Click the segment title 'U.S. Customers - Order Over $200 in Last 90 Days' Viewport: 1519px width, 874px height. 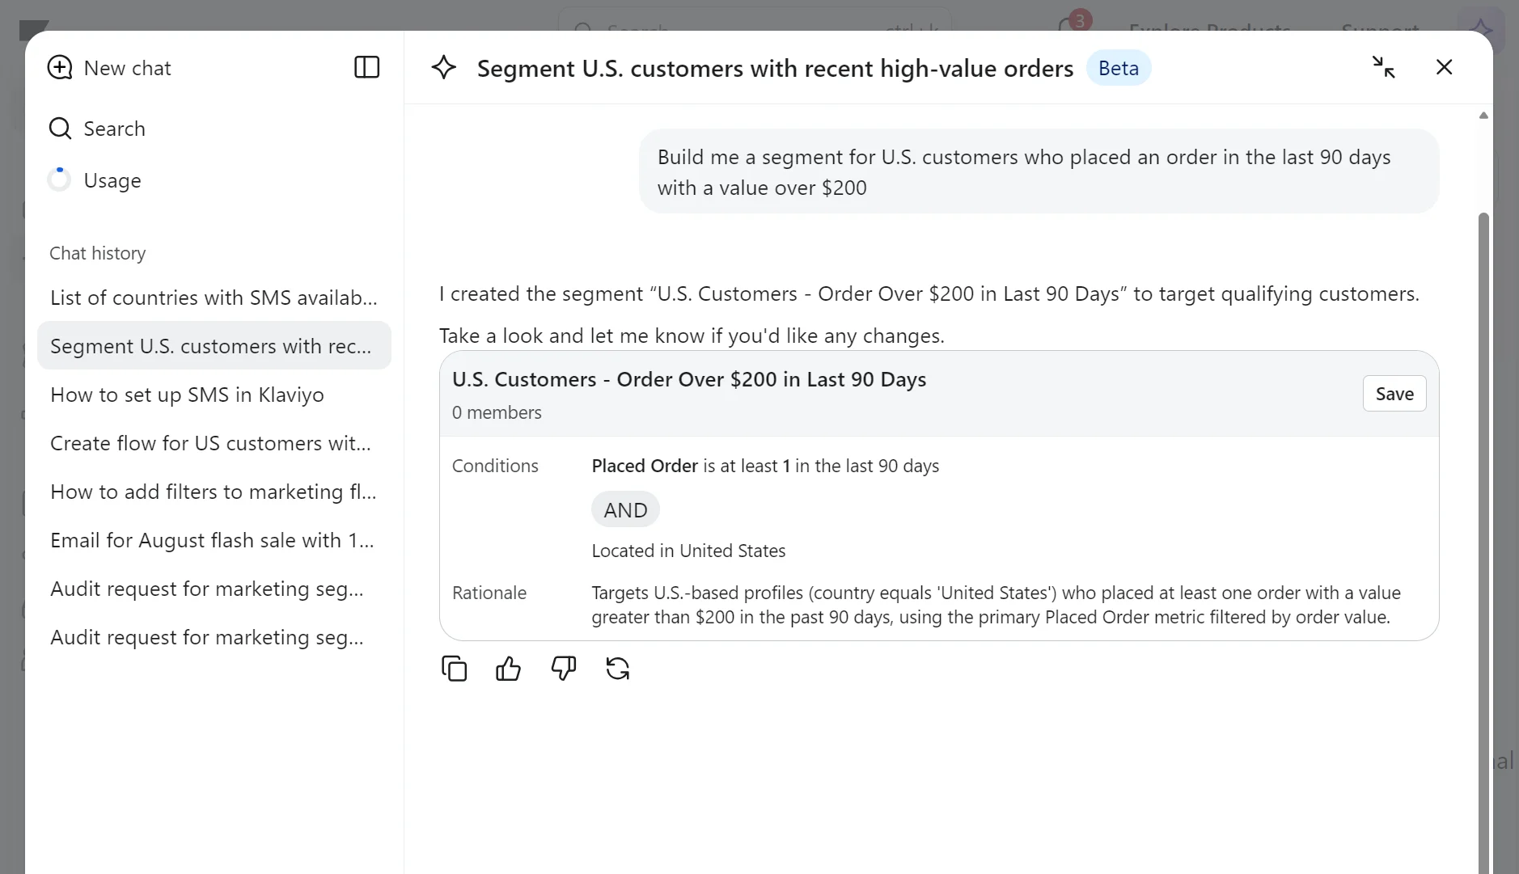tap(689, 379)
